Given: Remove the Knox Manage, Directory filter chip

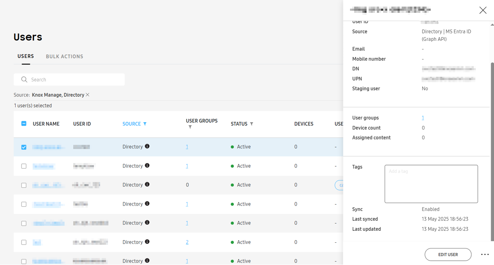Looking at the screenshot, I should pos(87,95).
